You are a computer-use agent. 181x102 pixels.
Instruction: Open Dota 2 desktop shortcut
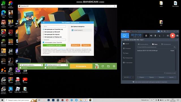[11, 32]
